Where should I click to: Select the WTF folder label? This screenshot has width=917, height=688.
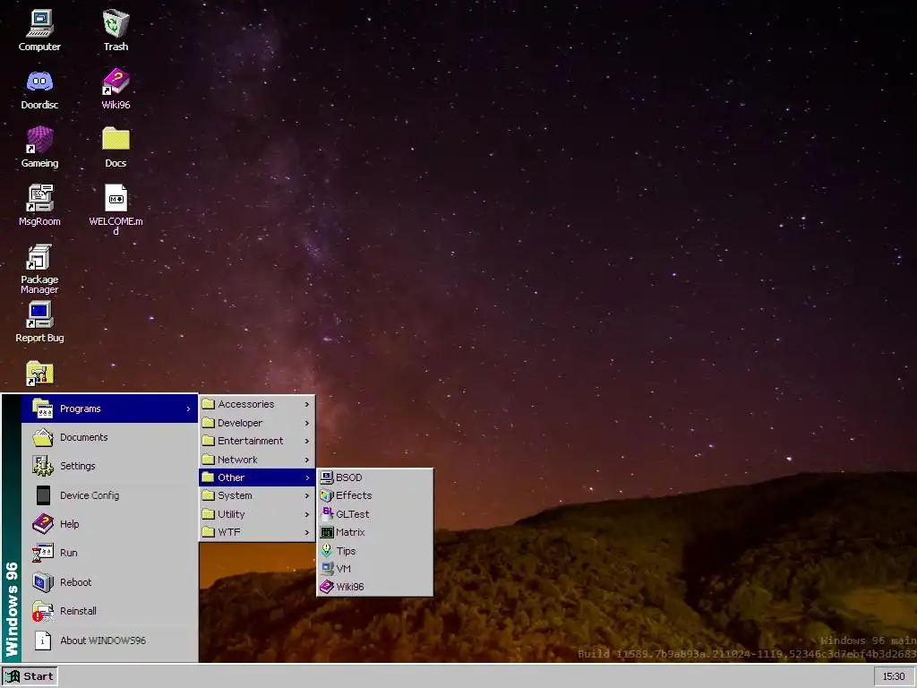pyautogui.click(x=228, y=532)
